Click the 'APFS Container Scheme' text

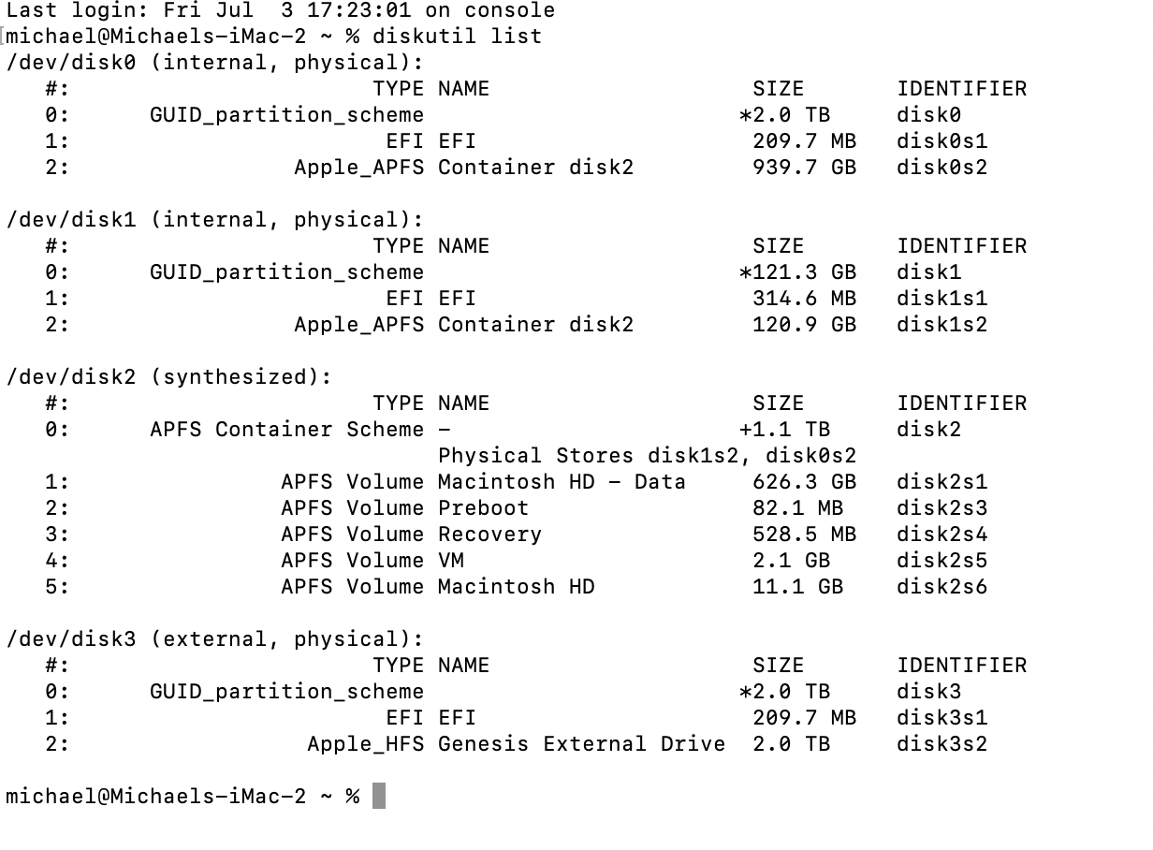287,430
